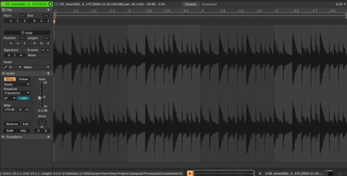The width and height of the screenshot is (347, 176).
Task: Click the End position field
Action: coord(38,21)
